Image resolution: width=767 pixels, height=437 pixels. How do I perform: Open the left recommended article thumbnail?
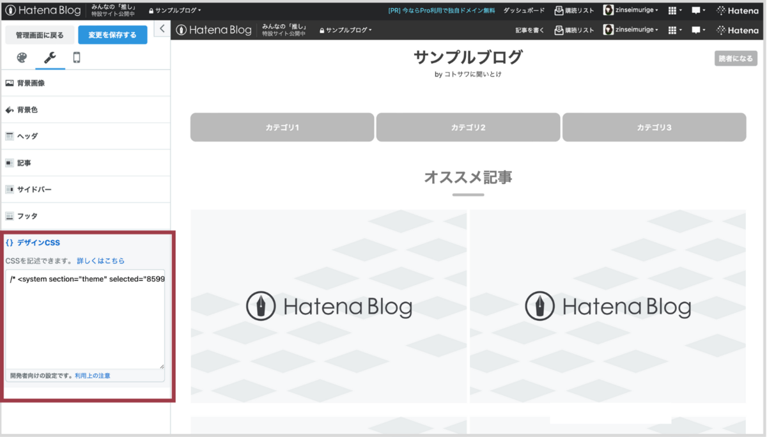coord(329,306)
